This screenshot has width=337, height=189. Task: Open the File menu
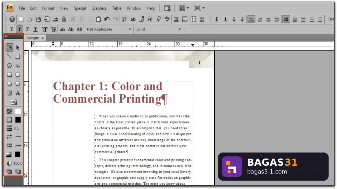tap(22, 8)
